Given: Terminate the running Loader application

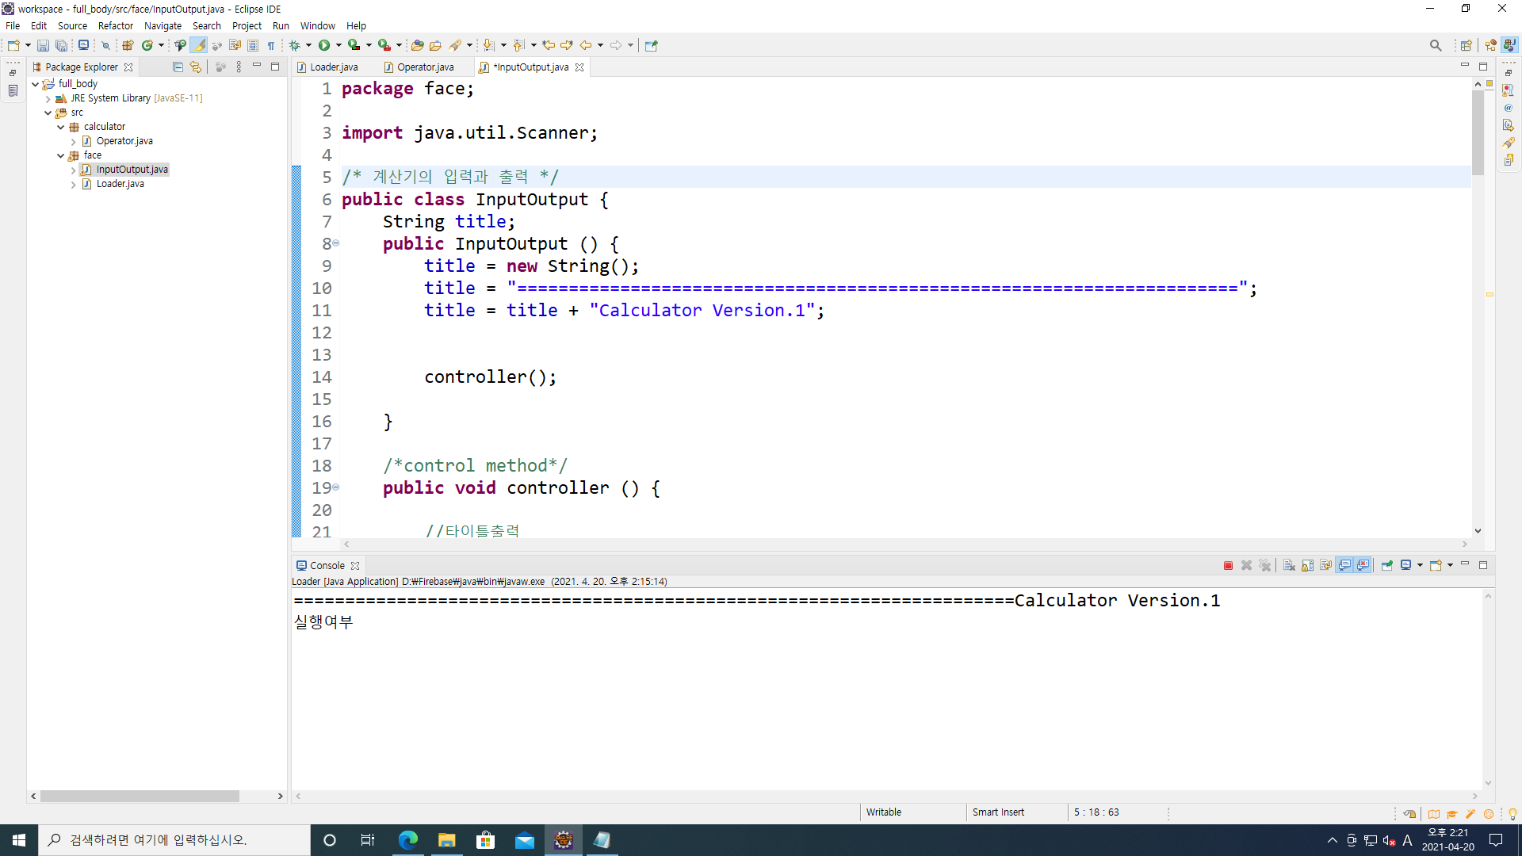Looking at the screenshot, I should (1228, 565).
